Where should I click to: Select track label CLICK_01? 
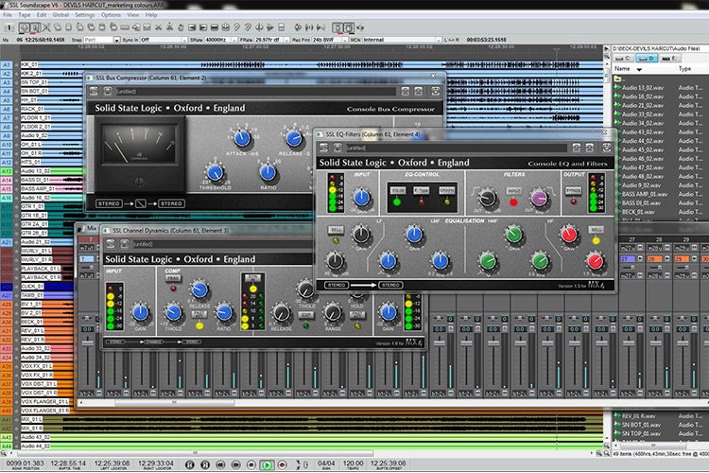click(32, 286)
